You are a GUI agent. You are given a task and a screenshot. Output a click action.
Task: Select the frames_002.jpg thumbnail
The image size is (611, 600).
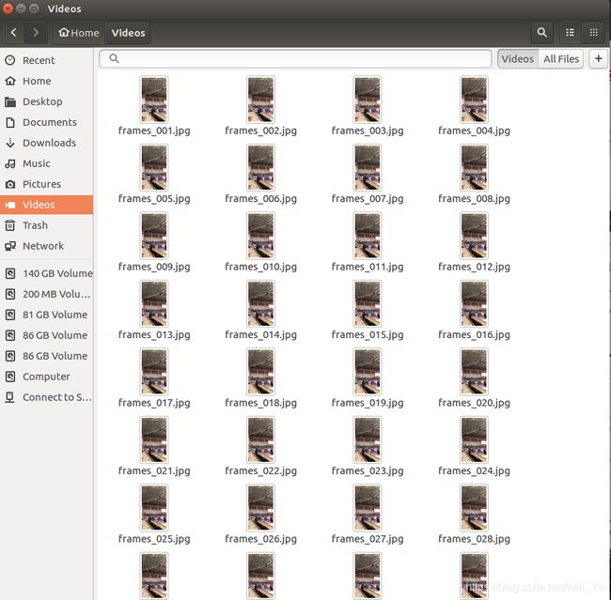(260, 100)
